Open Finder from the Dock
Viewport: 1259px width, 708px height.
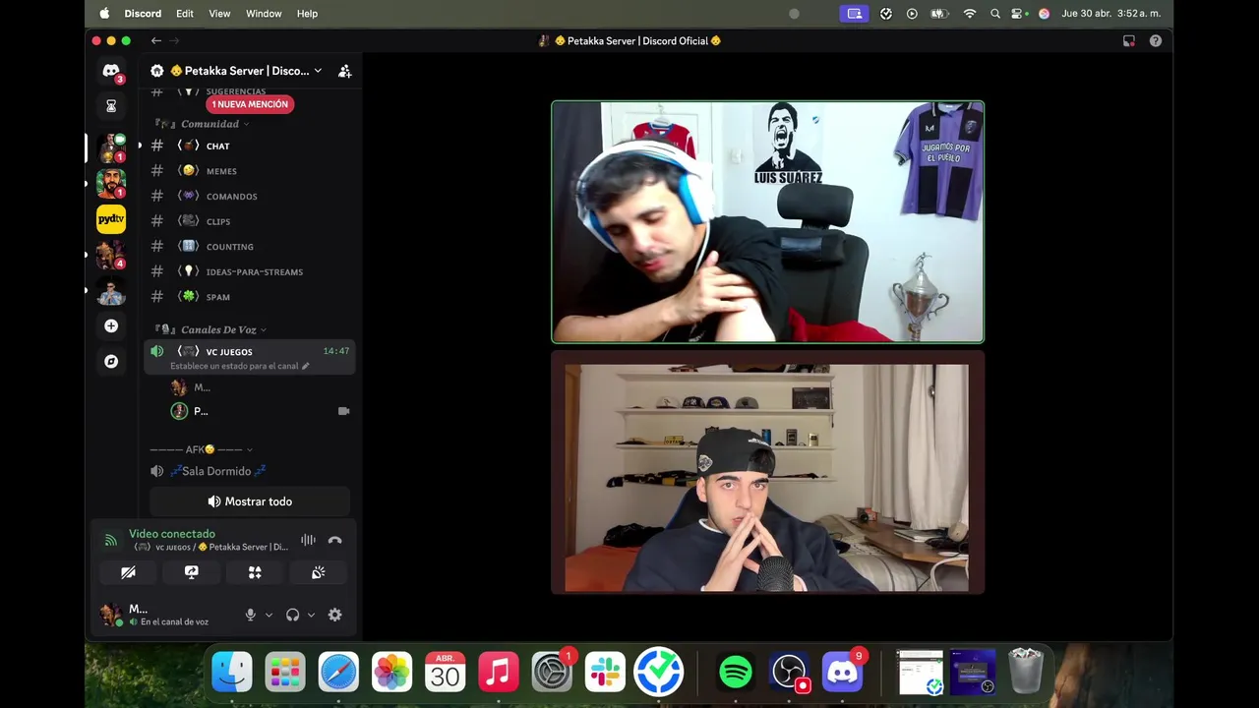point(232,673)
